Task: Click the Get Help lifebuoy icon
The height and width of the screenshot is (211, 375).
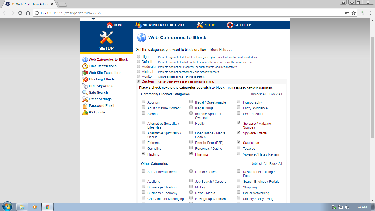Action: (x=230, y=25)
